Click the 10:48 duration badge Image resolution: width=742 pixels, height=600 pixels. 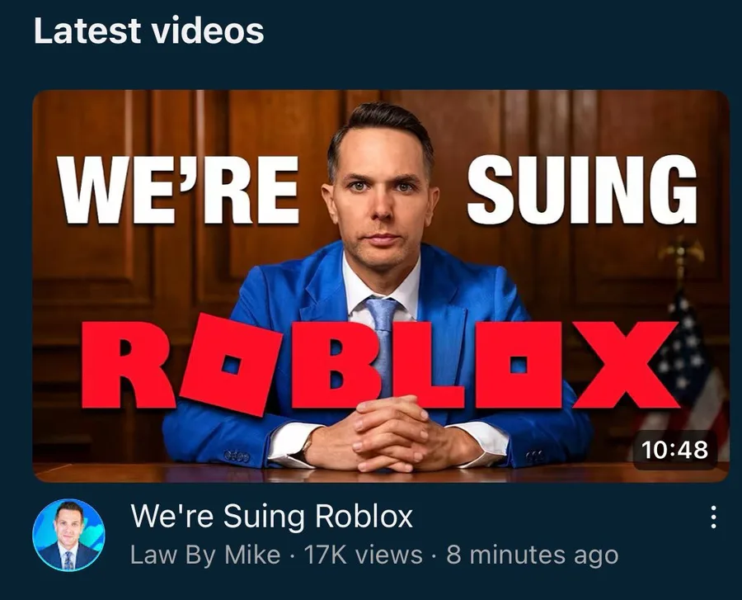(x=674, y=449)
